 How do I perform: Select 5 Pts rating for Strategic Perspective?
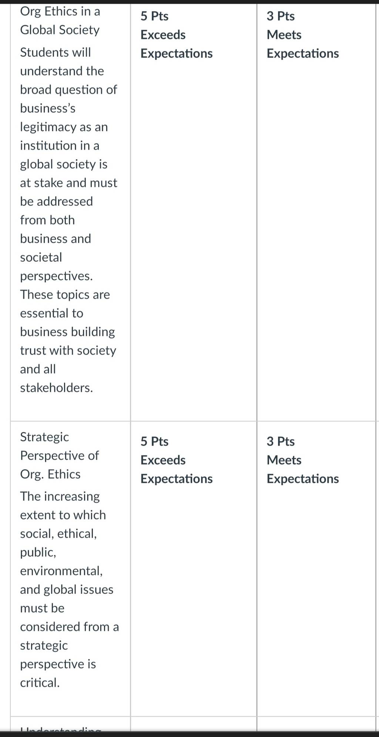coord(154,441)
